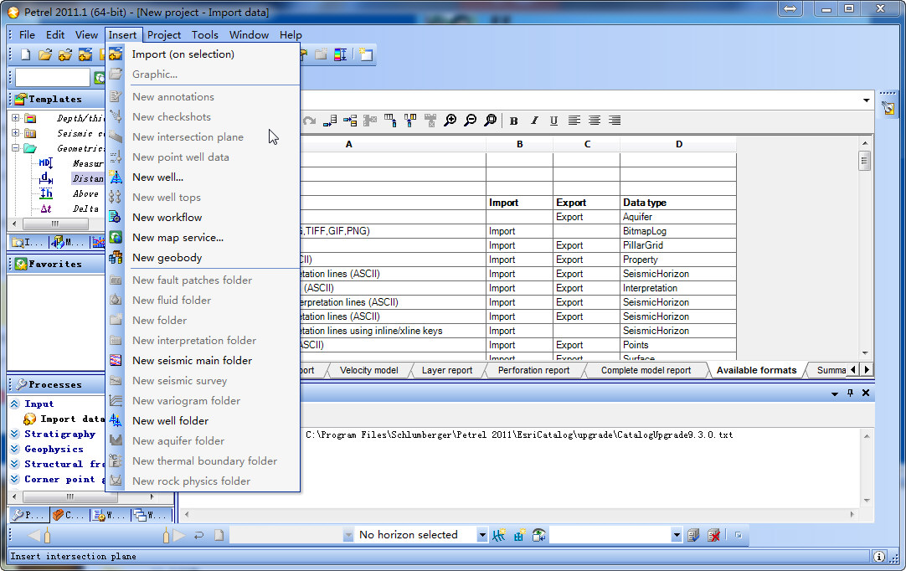Click the spreadsheet vertical scrollbar thumb
906x571 pixels.
(x=864, y=160)
